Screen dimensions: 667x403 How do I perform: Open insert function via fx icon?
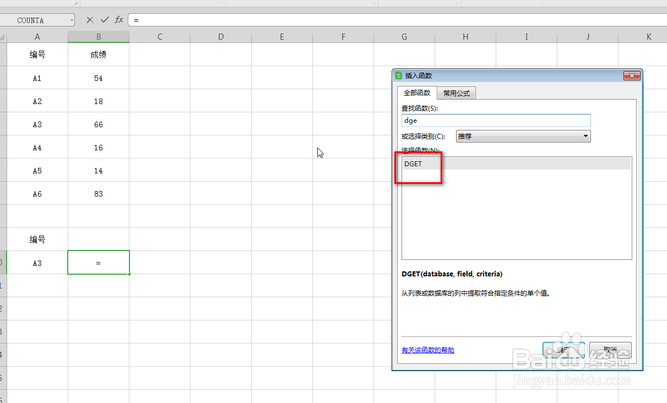pyautogui.click(x=119, y=20)
